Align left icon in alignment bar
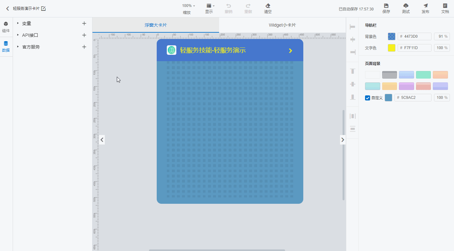Viewport: 454px width, 251px height. [352, 27]
